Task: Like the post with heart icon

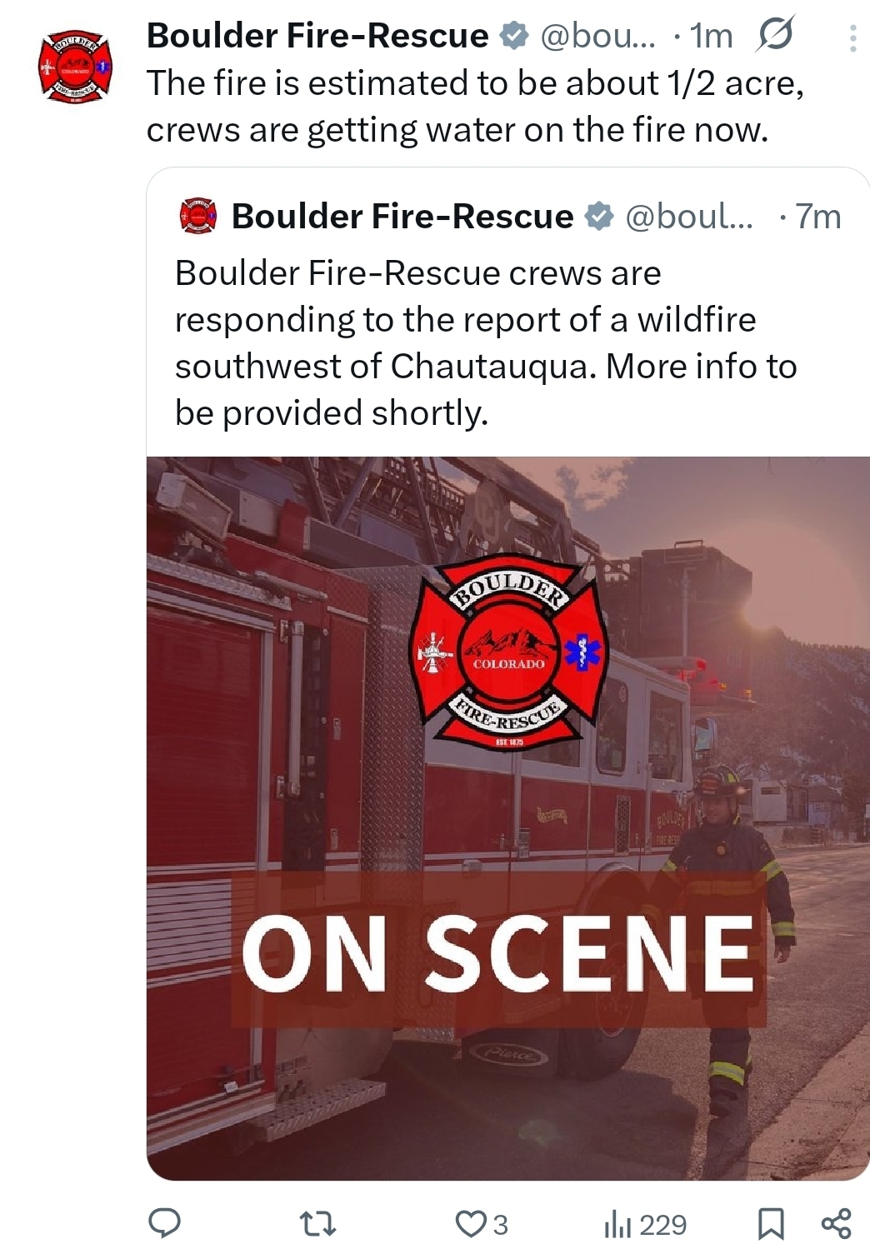Action: pyautogui.click(x=482, y=1223)
